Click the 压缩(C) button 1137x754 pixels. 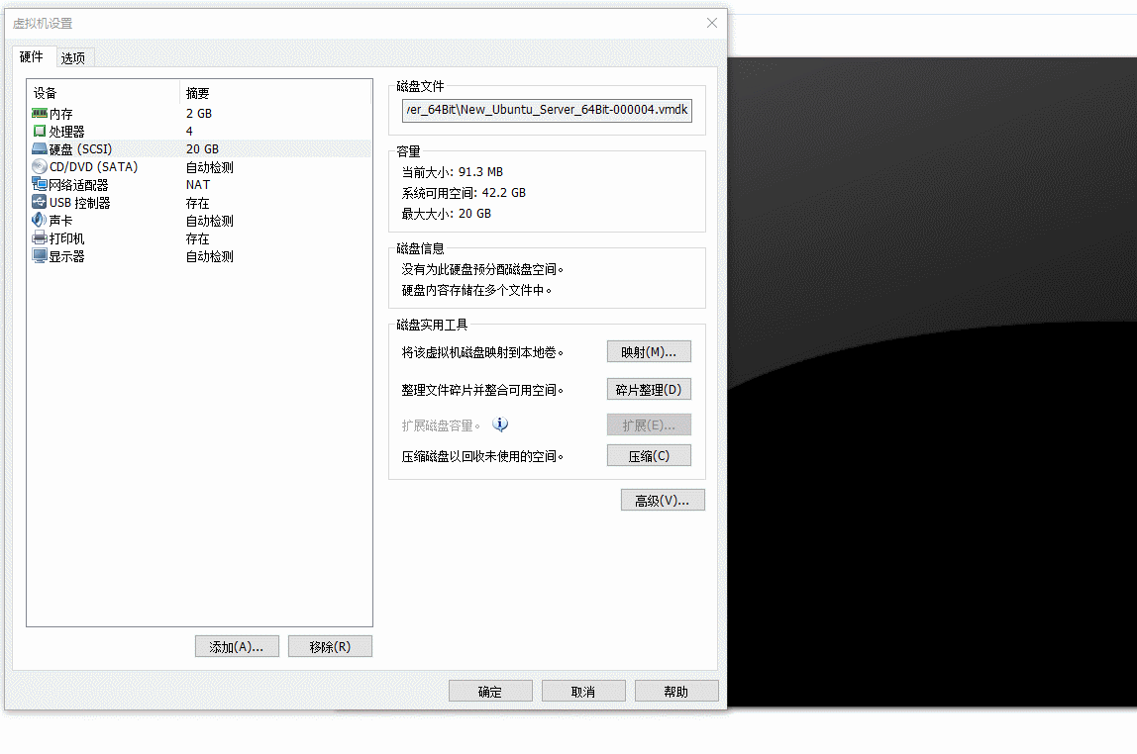click(649, 455)
